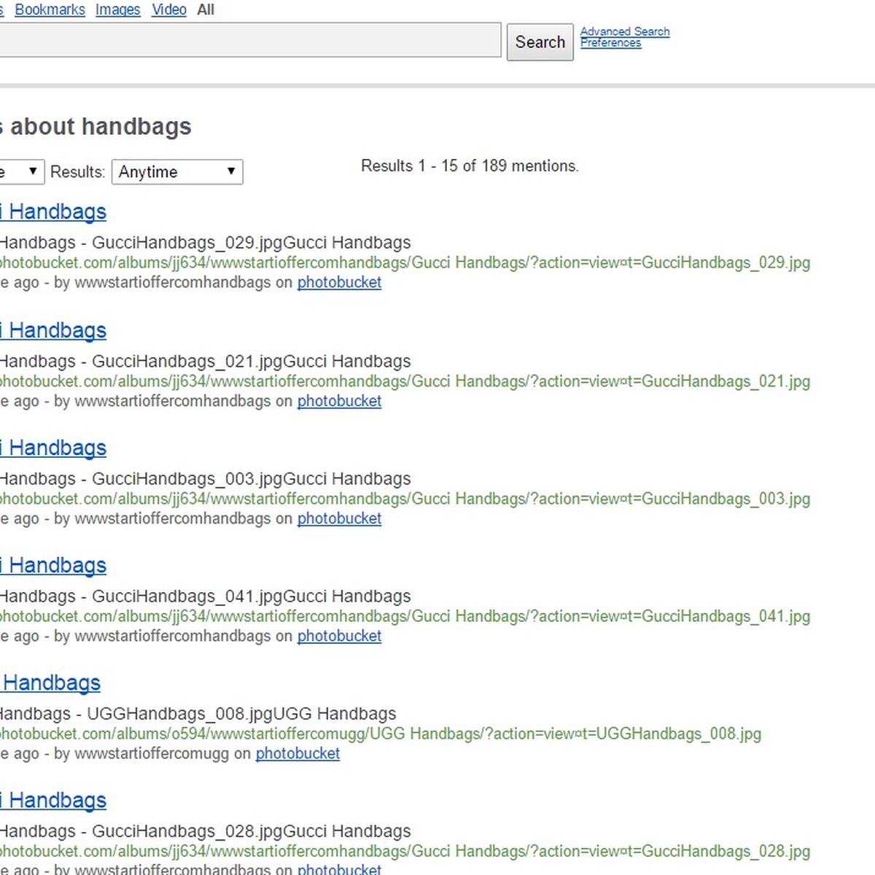Open the Handbags title for UGGHandbags_008.jpg result
Image resolution: width=875 pixels, height=875 pixels.
click(51, 683)
